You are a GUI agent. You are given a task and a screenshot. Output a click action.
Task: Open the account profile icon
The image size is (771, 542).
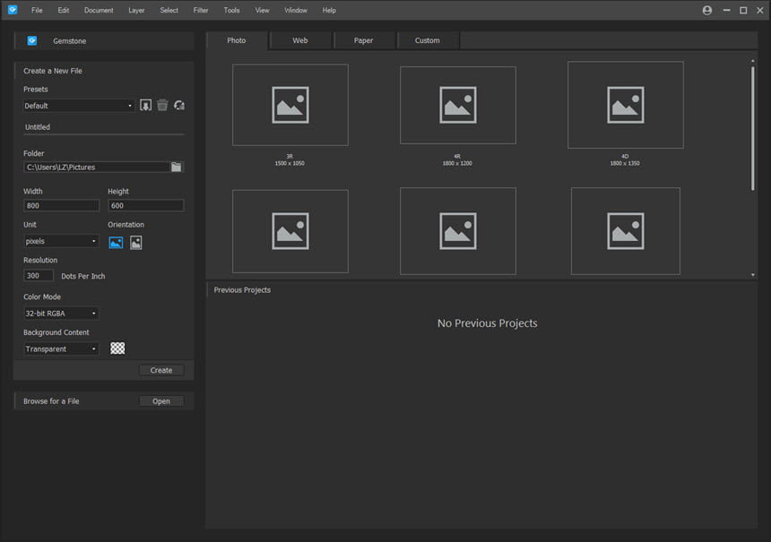pos(707,11)
